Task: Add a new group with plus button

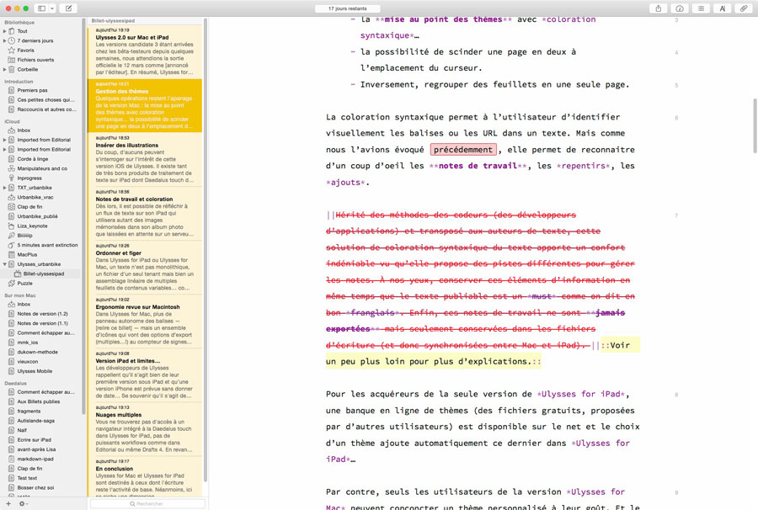Action: (x=8, y=504)
